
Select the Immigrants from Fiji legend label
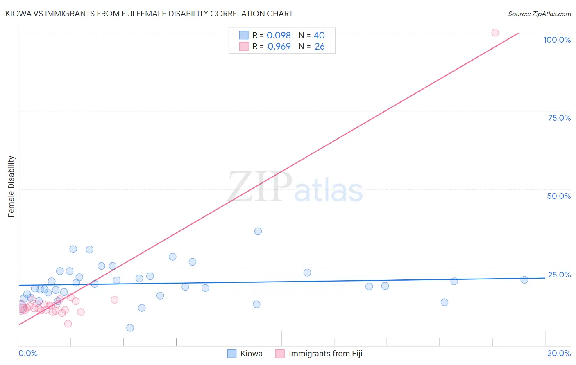[325, 354]
